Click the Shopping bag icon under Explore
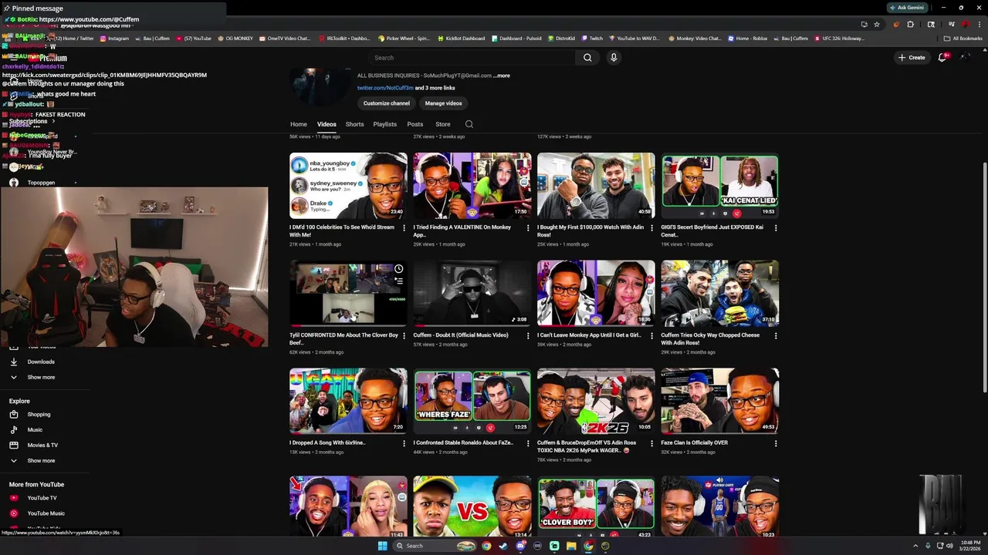 tap(14, 415)
